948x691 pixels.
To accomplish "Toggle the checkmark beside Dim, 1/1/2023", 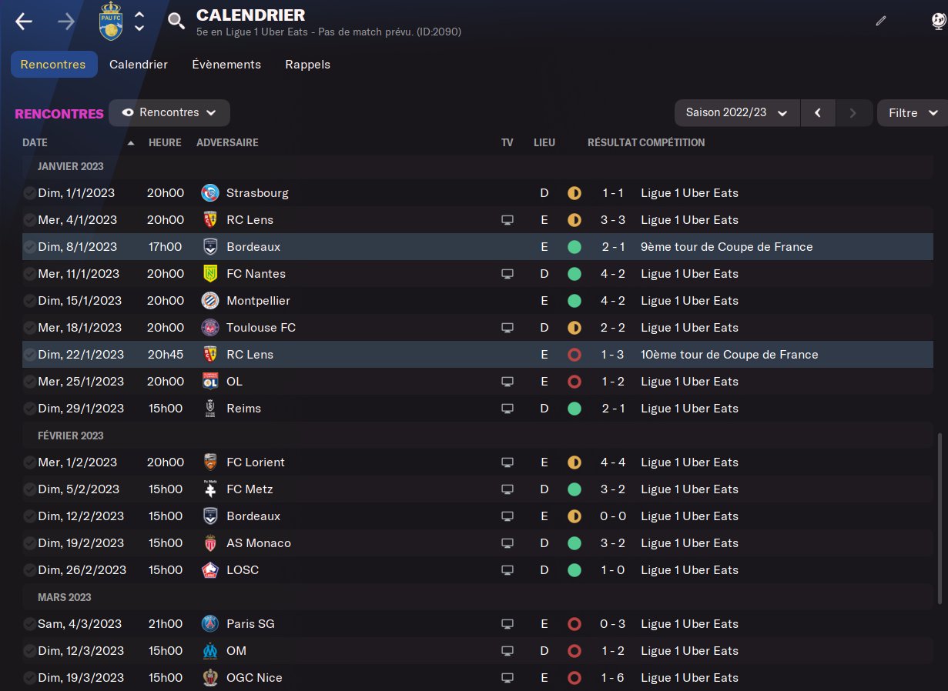I will pyautogui.click(x=29, y=193).
